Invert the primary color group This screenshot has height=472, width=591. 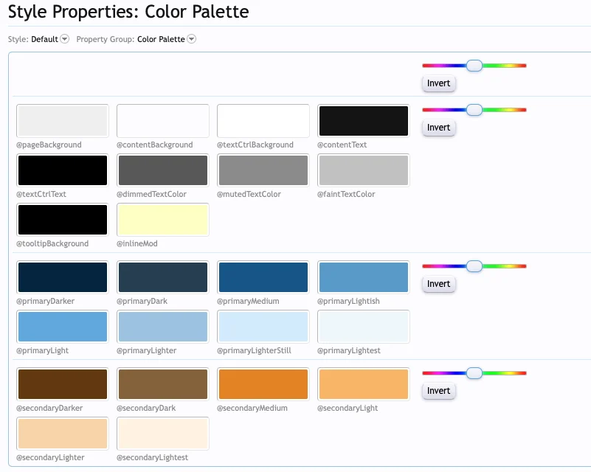[438, 283]
